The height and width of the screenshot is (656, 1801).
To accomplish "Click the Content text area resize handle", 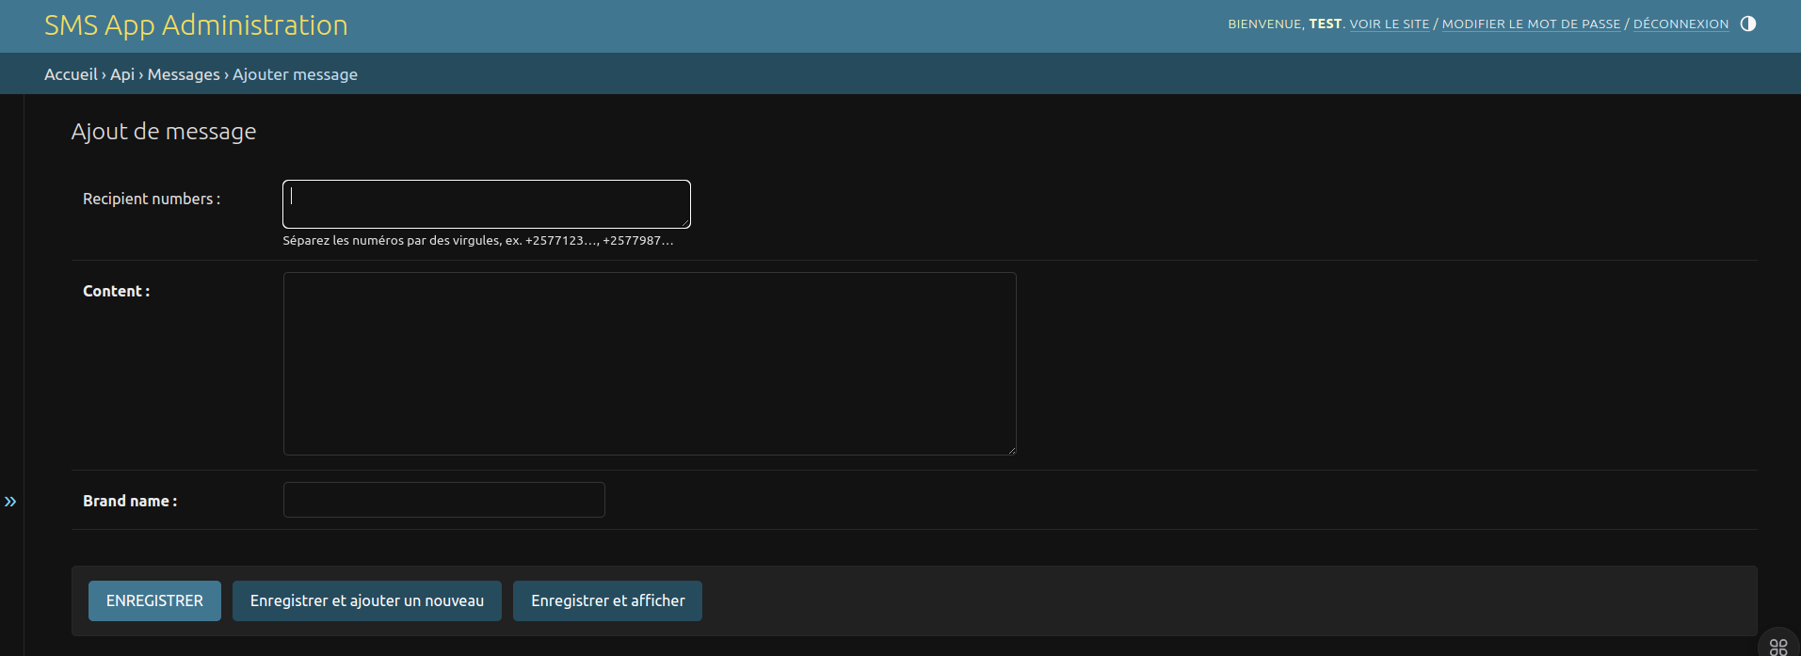I will pyautogui.click(x=1011, y=450).
